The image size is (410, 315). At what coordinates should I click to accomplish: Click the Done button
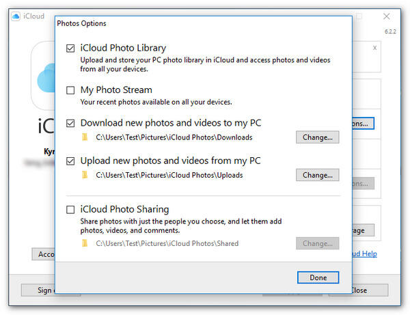pyautogui.click(x=318, y=277)
